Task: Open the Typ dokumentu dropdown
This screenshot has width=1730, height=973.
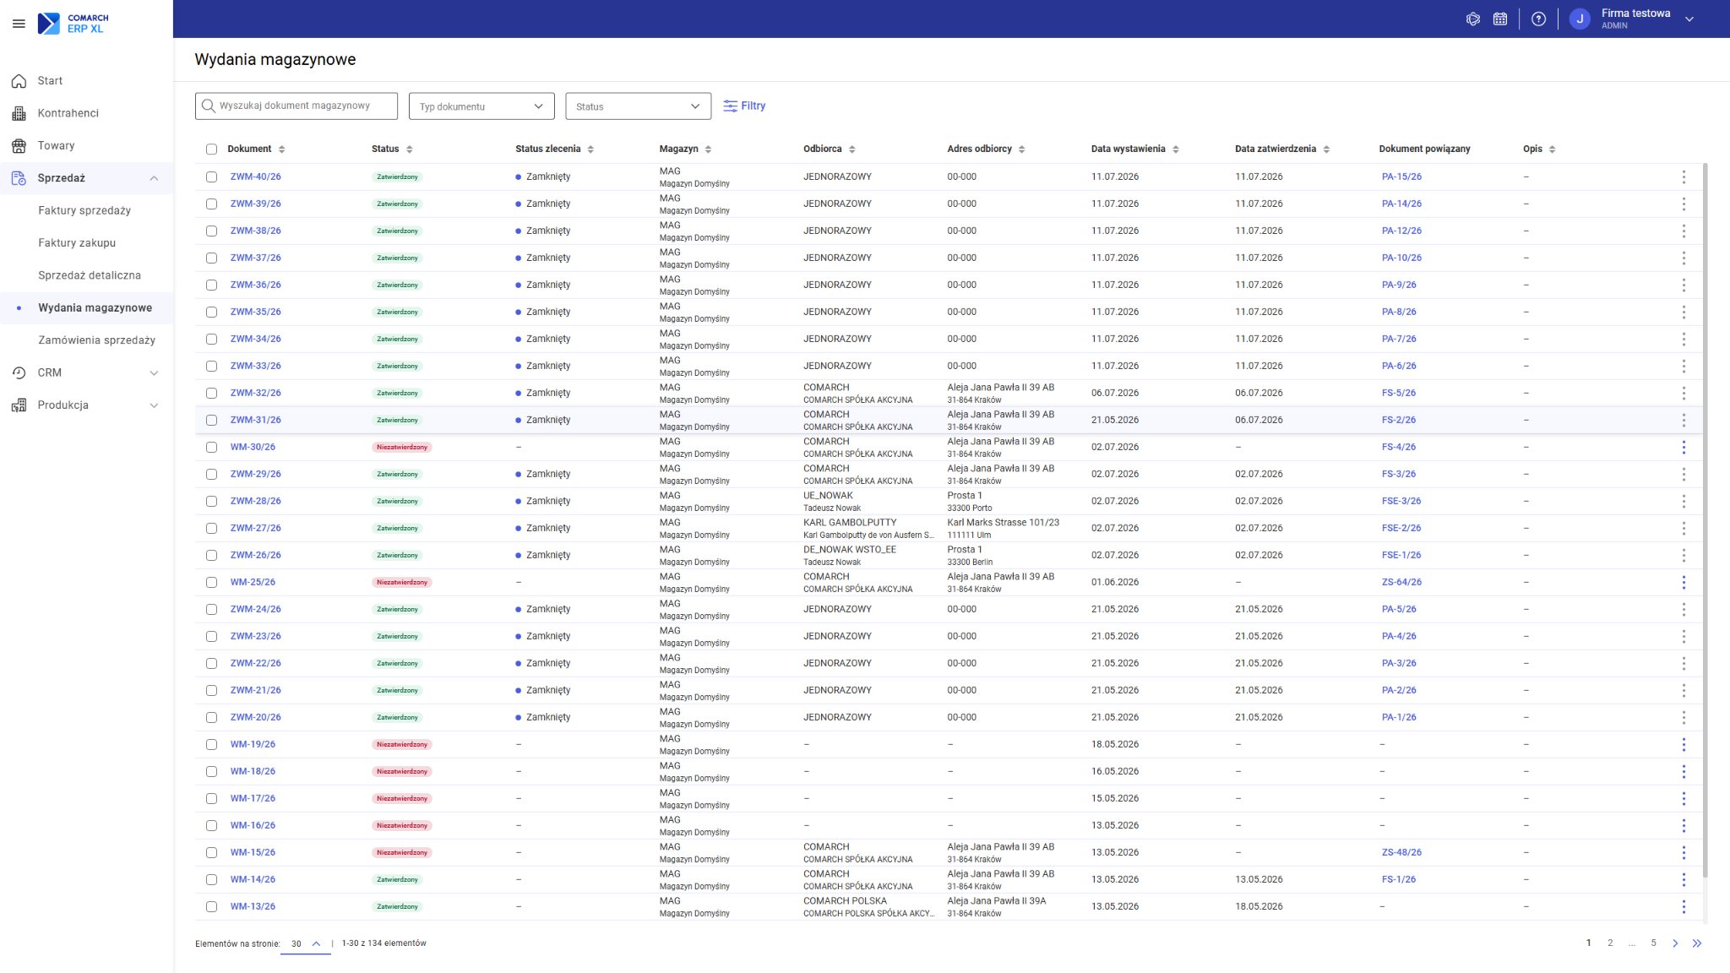Action: 481,106
